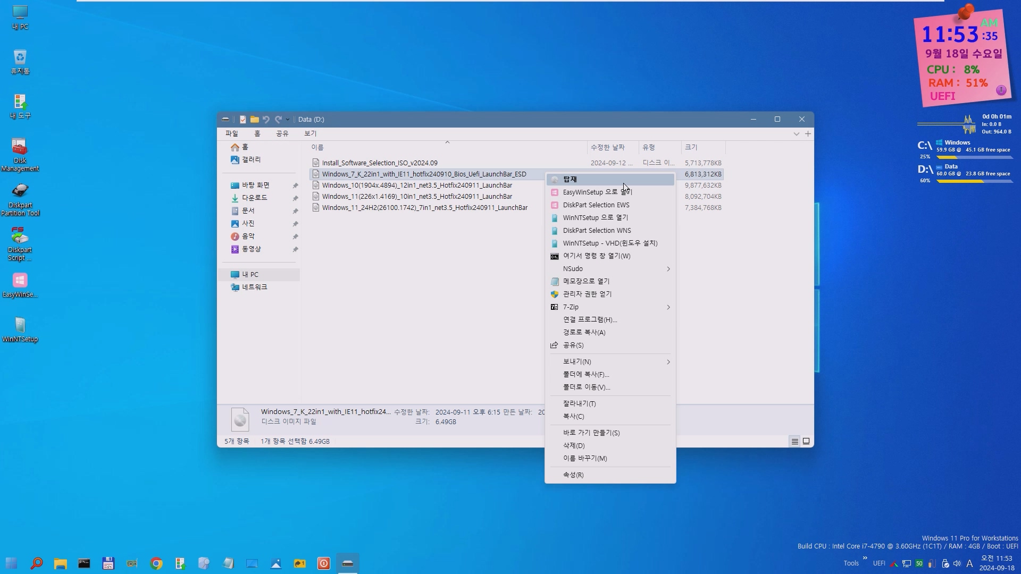Select 속성(R) from the context menu
This screenshot has width=1021, height=574.
pos(573,475)
